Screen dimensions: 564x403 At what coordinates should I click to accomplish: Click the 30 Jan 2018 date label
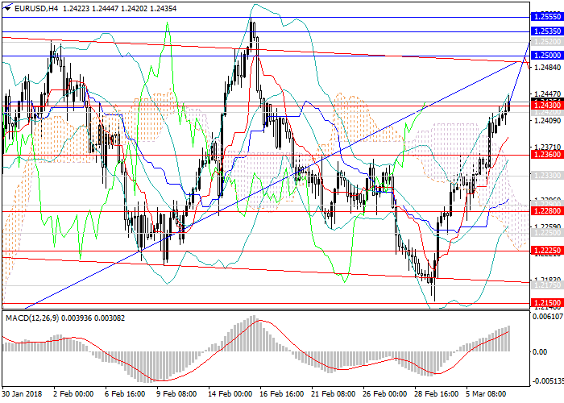tap(22, 394)
